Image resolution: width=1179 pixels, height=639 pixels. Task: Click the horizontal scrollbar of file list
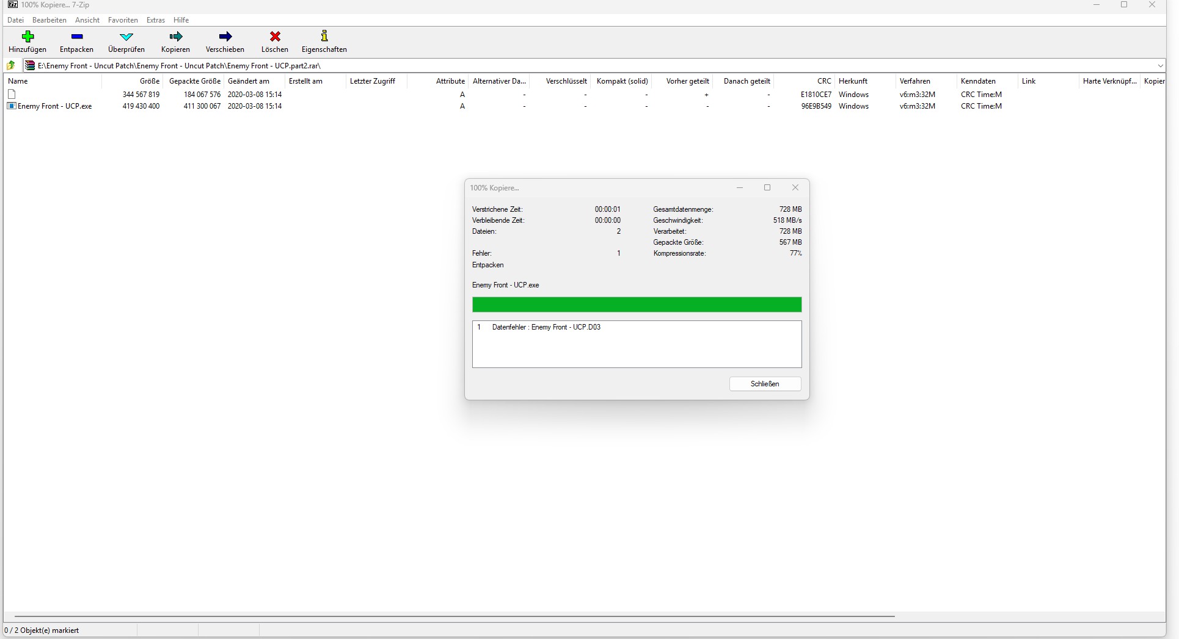coord(454,616)
